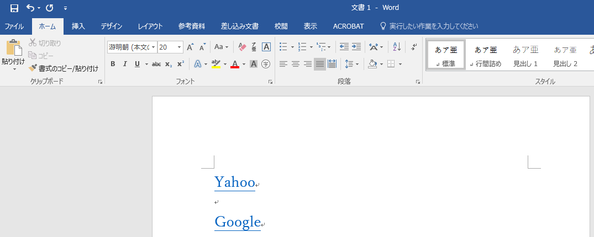The height and width of the screenshot is (237, 594).
Task: Decrease paragraph indent
Action: (344, 47)
